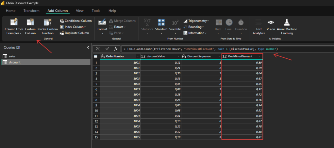This screenshot has height=148, width=334.
Task: Click DiscountSequence cell with value 6
Action: 202,121
